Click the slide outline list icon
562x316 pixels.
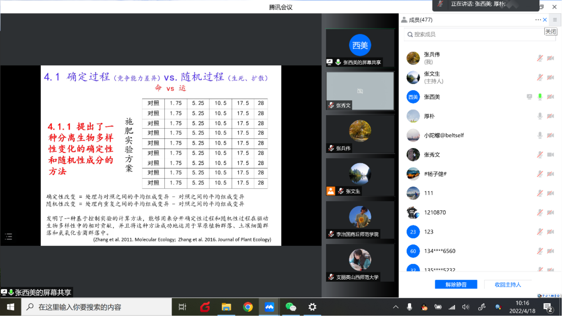(9, 237)
